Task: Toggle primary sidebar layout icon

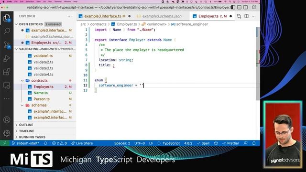Action: coord(233,8)
